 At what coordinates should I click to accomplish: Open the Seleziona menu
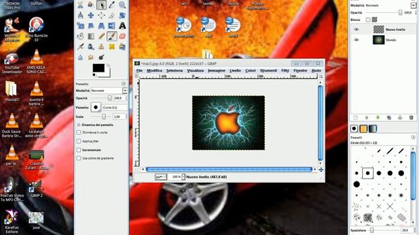tap(175, 70)
